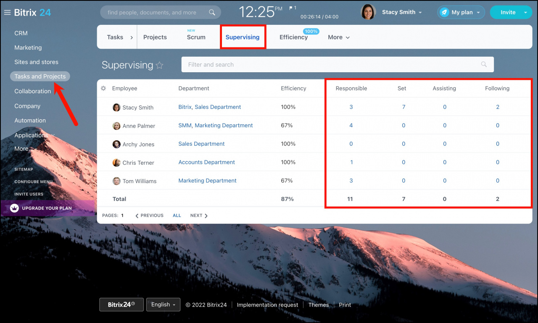Click Implementation request in footer
This screenshot has height=323, width=538.
pos(267,305)
